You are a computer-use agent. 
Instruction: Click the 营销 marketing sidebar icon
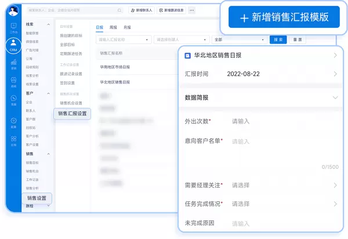(13, 64)
